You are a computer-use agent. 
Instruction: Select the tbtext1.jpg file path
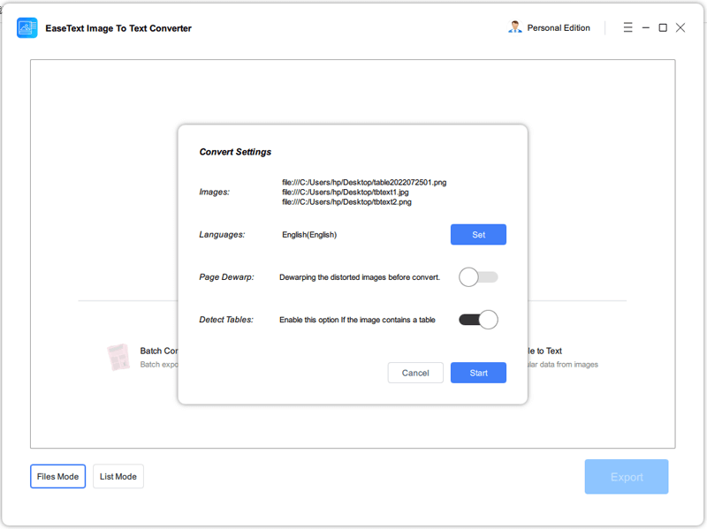346,192
